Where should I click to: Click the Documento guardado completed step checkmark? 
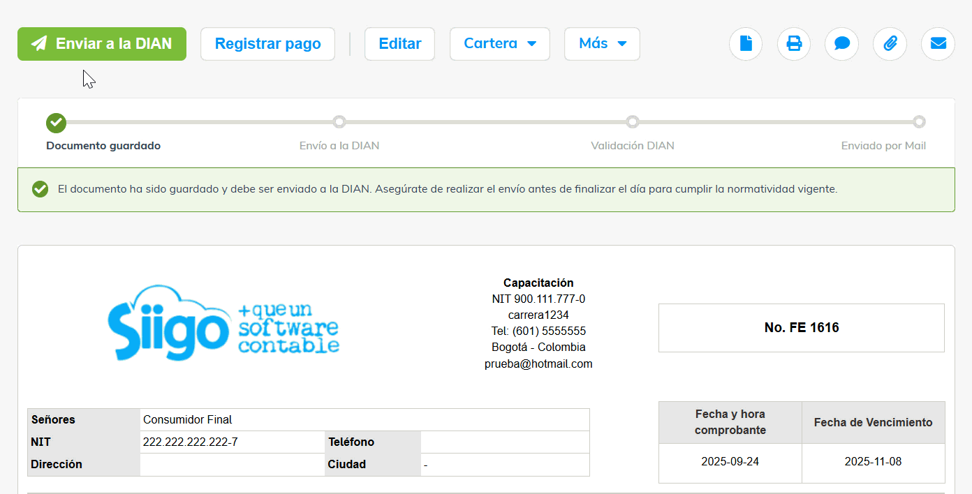tap(56, 123)
